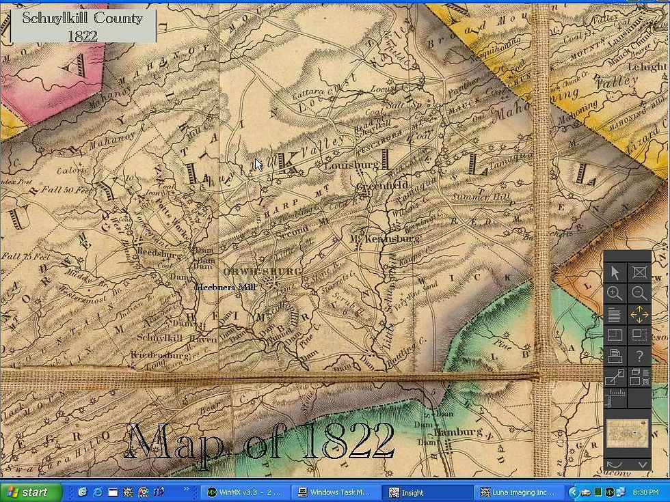Select the arrow pointer tool
The width and height of the screenshot is (670, 502).
click(x=615, y=273)
